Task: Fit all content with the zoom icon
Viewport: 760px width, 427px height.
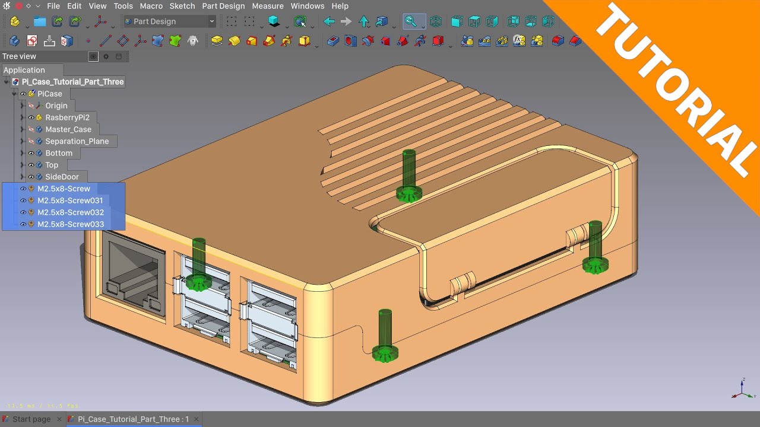Action: pyautogui.click(x=410, y=21)
